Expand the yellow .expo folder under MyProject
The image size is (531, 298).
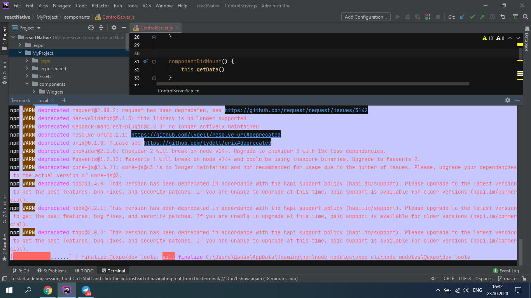[x=27, y=61]
